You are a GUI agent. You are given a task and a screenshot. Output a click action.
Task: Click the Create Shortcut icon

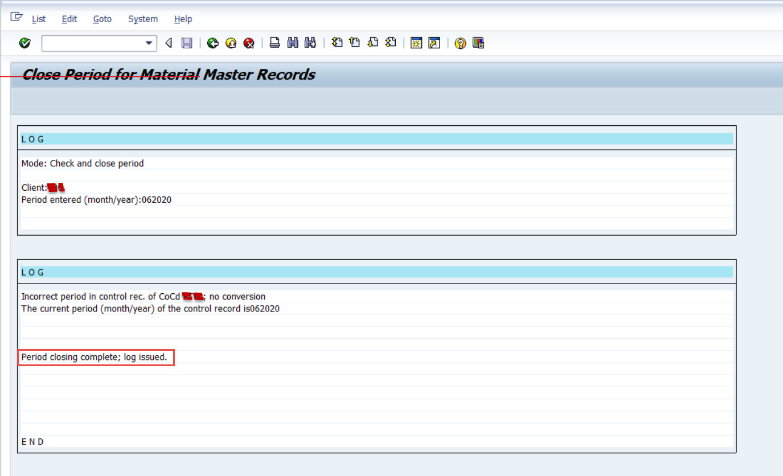[x=433, y=43]
